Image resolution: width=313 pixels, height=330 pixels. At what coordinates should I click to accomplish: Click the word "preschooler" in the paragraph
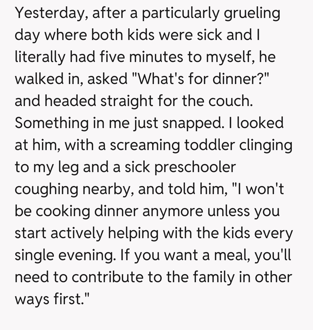[x=195, y=167]
